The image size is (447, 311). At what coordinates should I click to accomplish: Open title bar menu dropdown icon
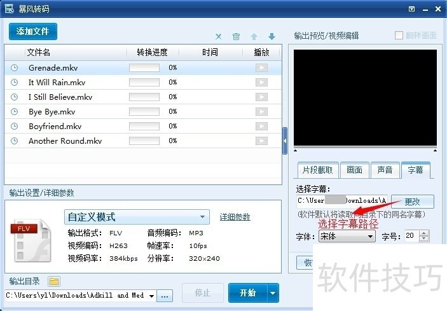coord(411,9)
